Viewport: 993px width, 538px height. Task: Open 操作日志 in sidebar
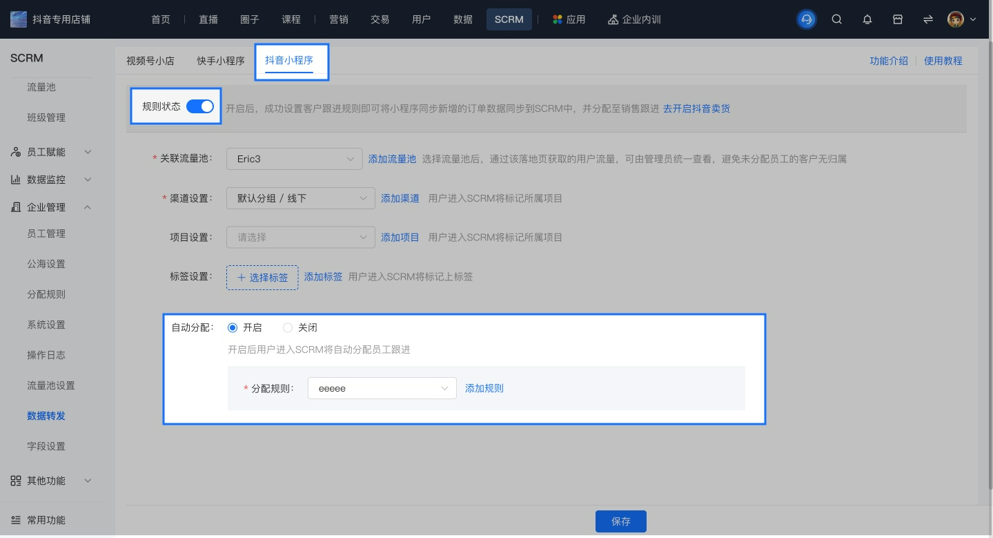pos(46,355)
